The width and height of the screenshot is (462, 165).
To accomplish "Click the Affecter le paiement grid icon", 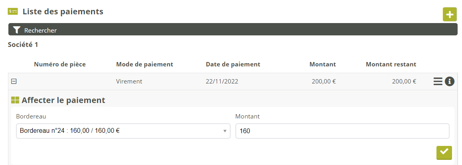I will pos(15,100).
